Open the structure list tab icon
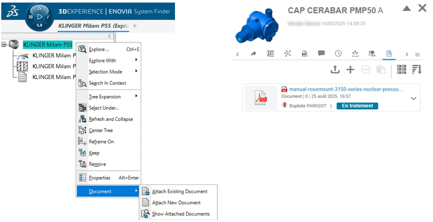 271,53
